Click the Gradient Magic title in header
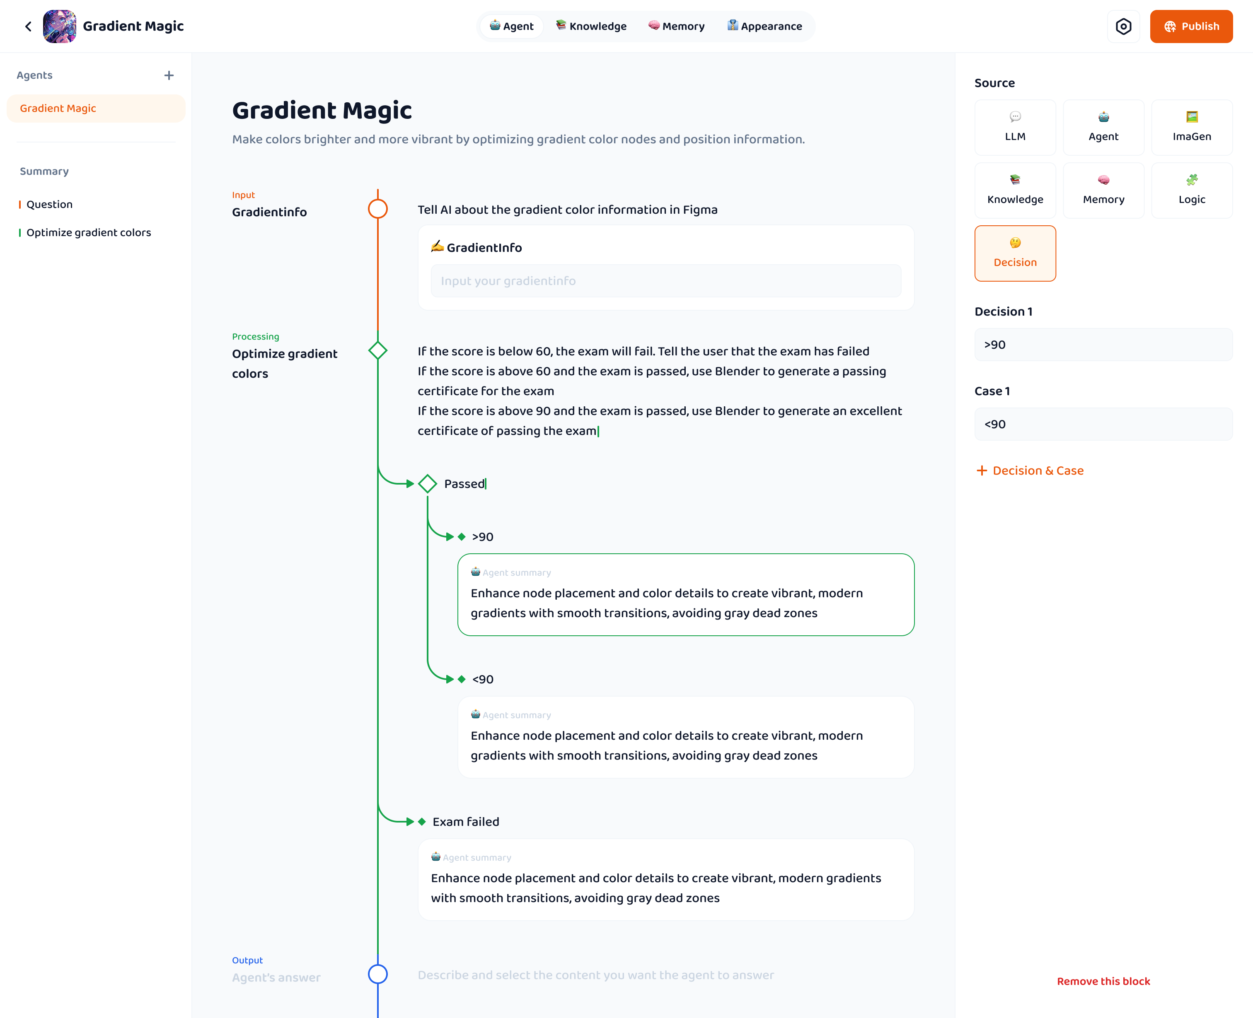 (x=133, y=27)
